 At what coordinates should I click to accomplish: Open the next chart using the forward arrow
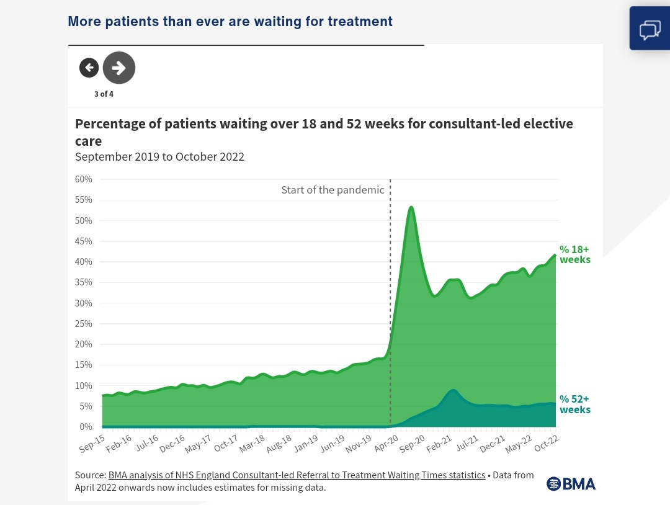[x=118, y=68]
